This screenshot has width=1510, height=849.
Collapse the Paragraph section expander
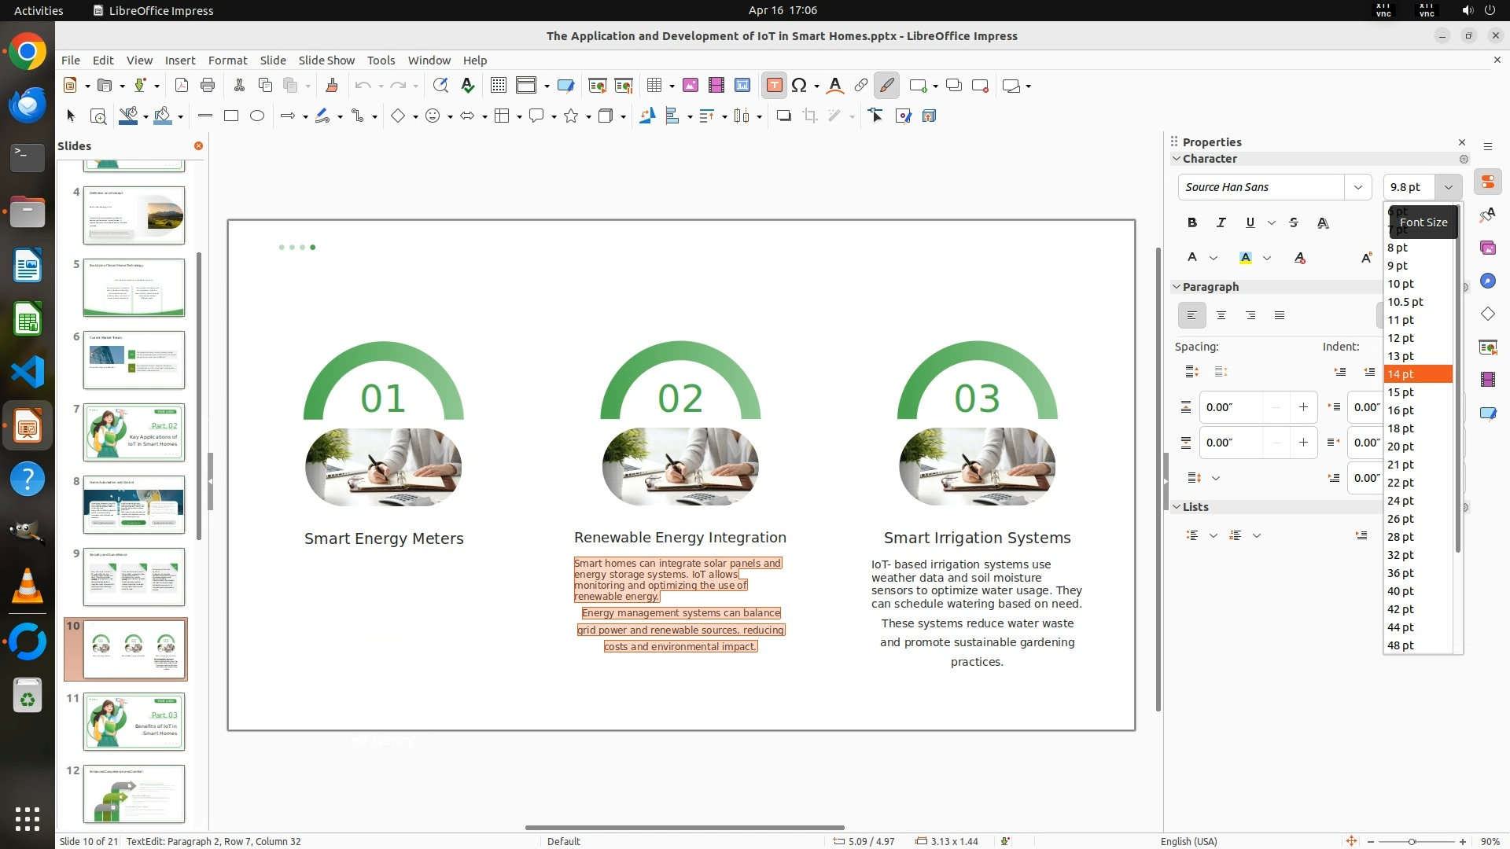1177,287
